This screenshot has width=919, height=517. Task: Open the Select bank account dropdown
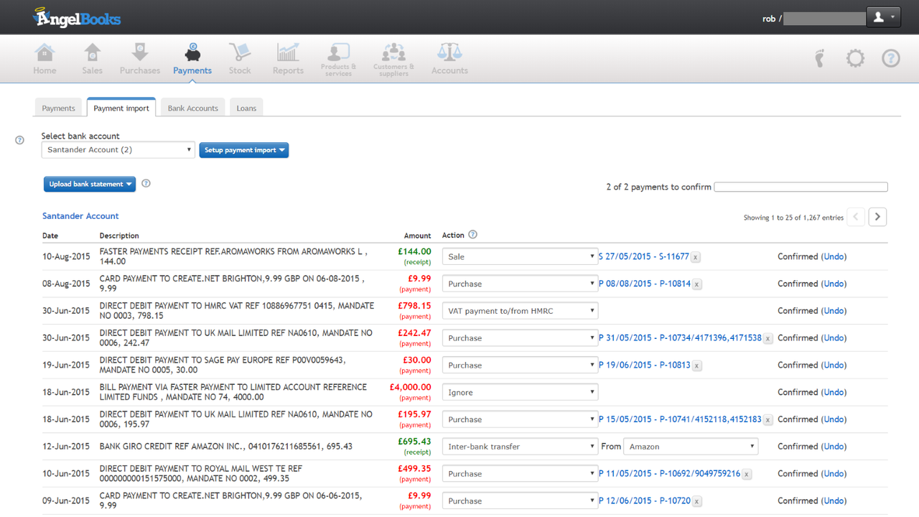118,149
